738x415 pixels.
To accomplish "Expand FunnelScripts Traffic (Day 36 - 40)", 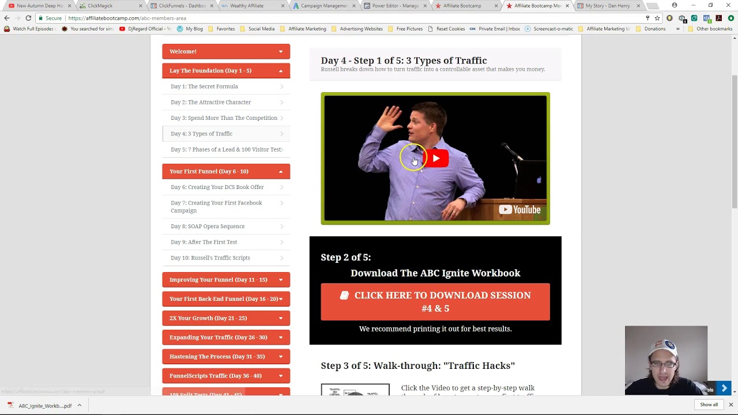I will pyautogui.click(x=226, y=376).
